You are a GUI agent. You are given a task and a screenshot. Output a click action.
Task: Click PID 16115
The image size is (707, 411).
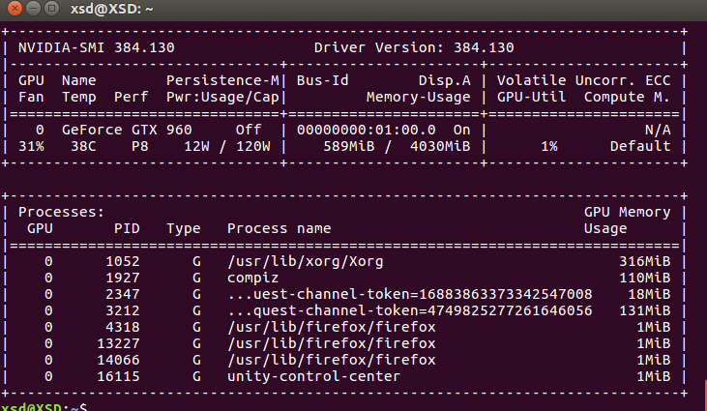(x=119, y=377)
